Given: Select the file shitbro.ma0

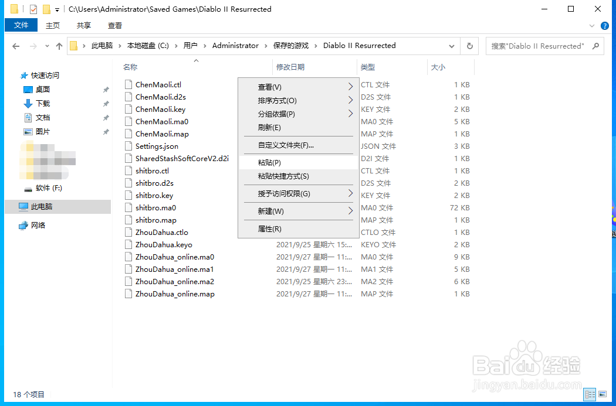Looking at the screenshot, I should pyautogui.click(x=155, y=208).
